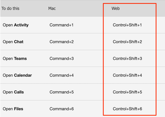Select the "Open Activity" row label
The width and height of the screenshot is (165, 117).
point(15,25)
